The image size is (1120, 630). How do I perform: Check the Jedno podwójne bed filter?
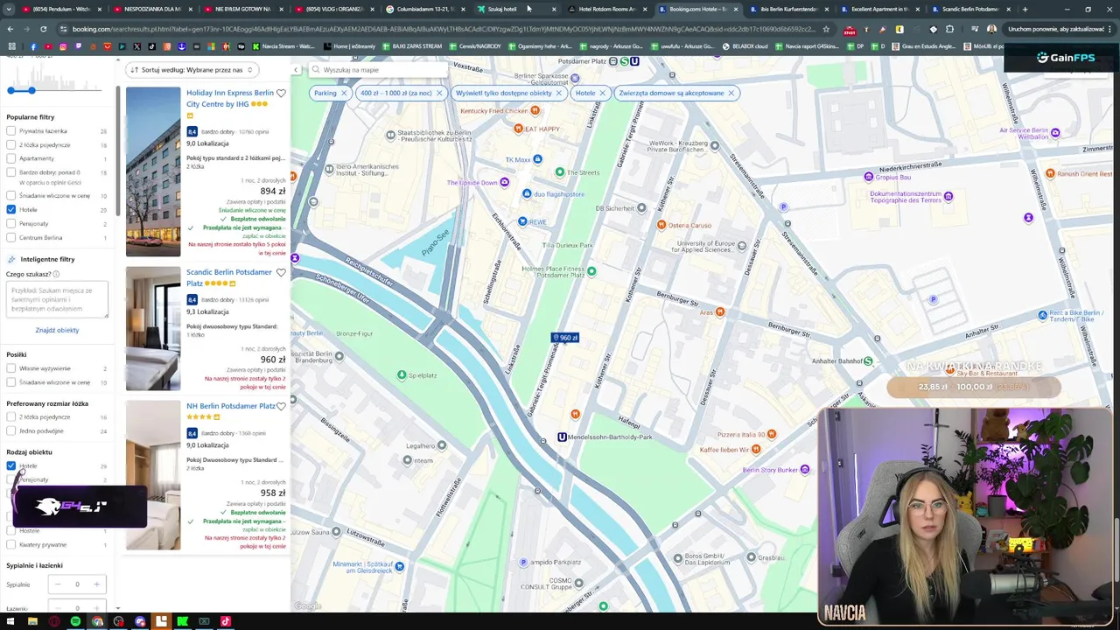coord(11,430)
